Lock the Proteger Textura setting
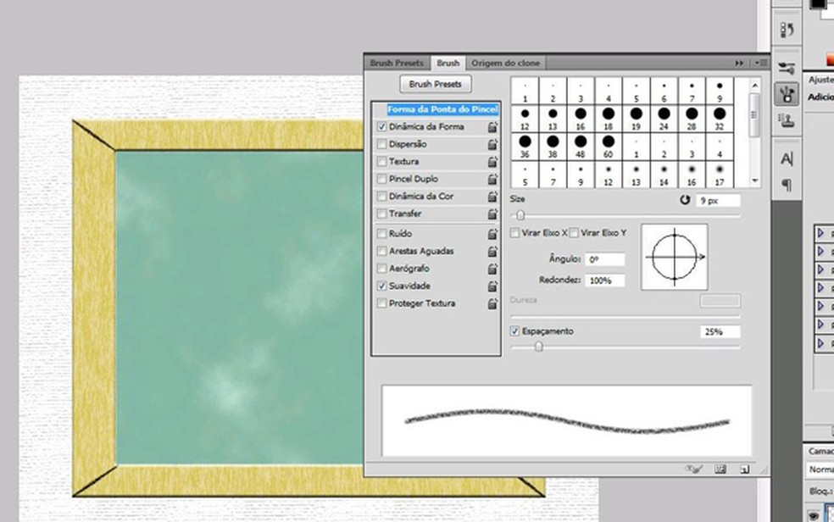This screenshot has width=834, height=522. pyautogui.click(x=492, y=304)
